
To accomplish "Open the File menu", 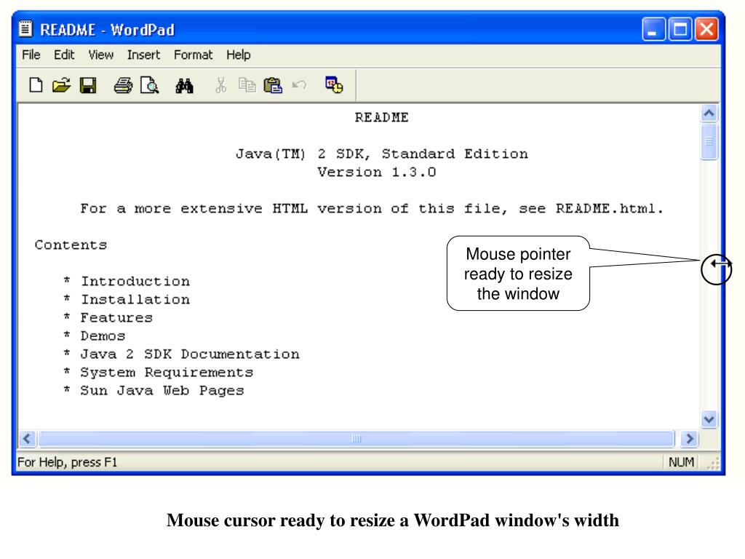I will 31,55.
